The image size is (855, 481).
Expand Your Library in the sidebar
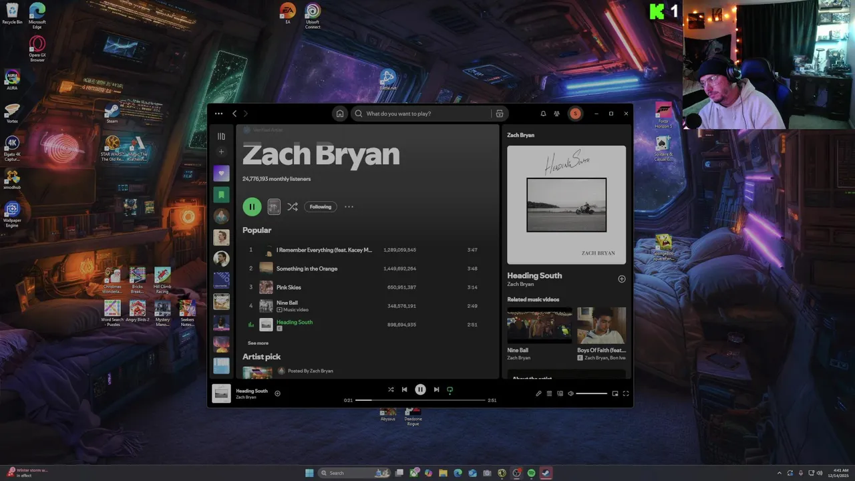pos(221,136)
